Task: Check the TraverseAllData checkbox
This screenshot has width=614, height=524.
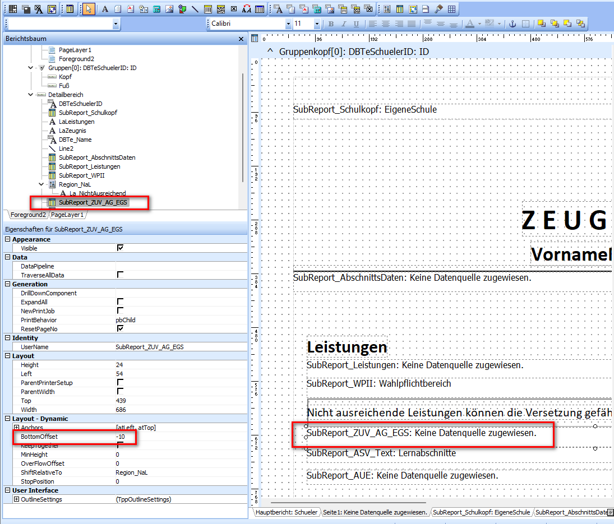Action: coord(120,275)
